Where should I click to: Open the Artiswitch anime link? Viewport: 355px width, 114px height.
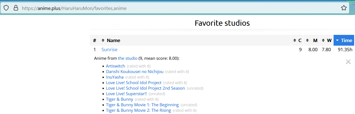(x=116, y=66)
